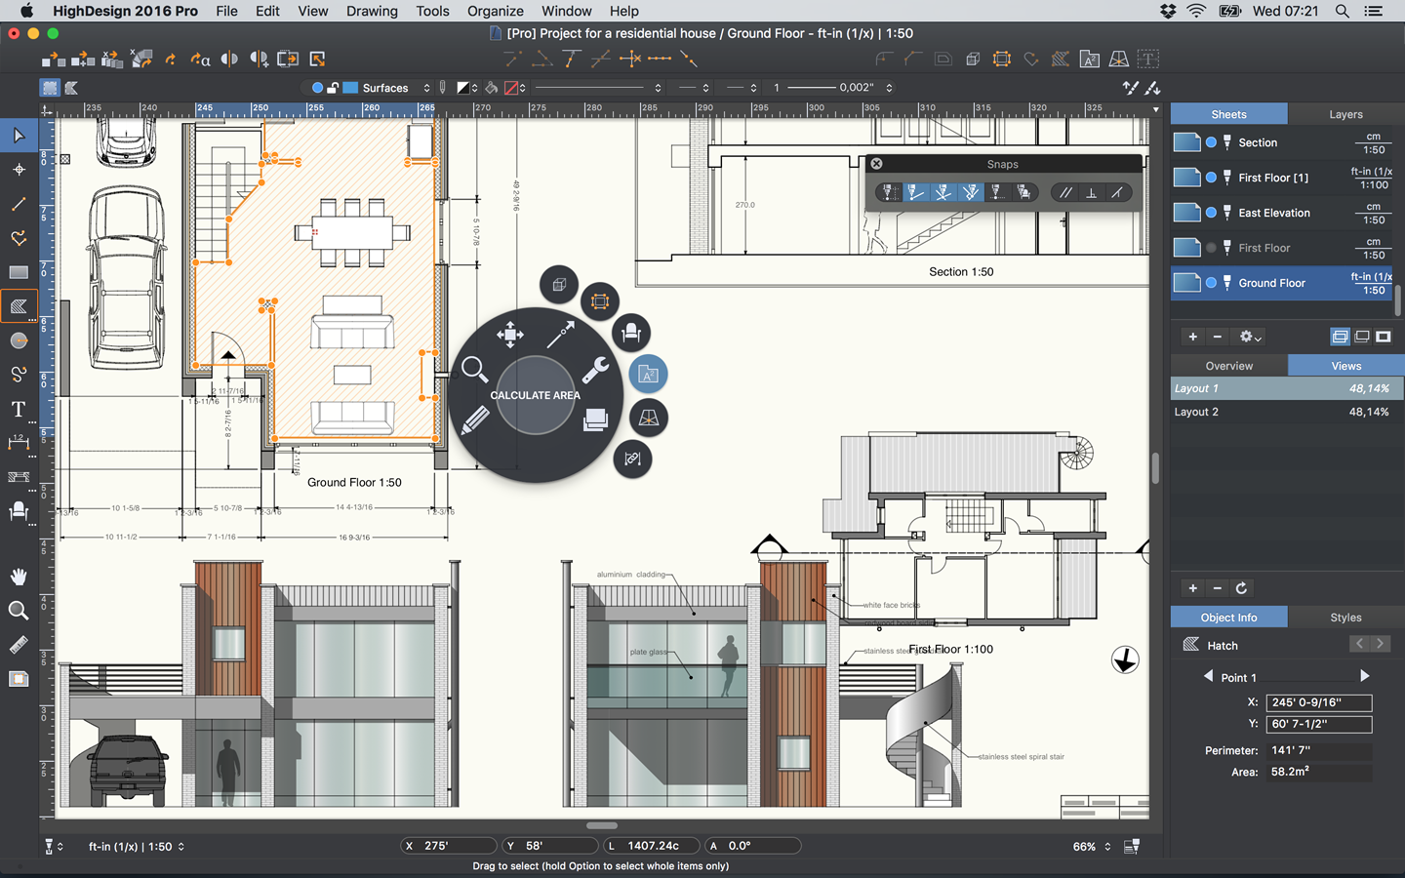The image size is (1405, 878).
Task: Toggle visibility of the Section sheet
Action: (1211, 142)
